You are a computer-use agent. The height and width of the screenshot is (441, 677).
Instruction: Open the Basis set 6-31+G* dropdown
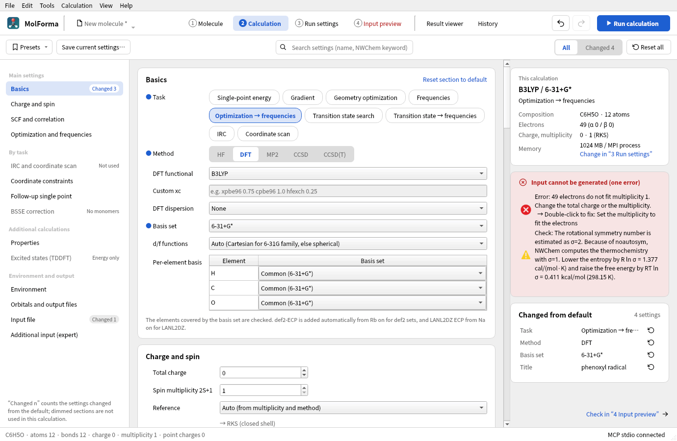click(348, 226)
